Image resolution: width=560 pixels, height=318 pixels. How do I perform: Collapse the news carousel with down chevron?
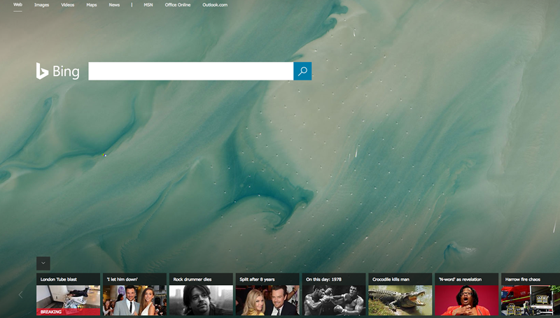[43, 263]
